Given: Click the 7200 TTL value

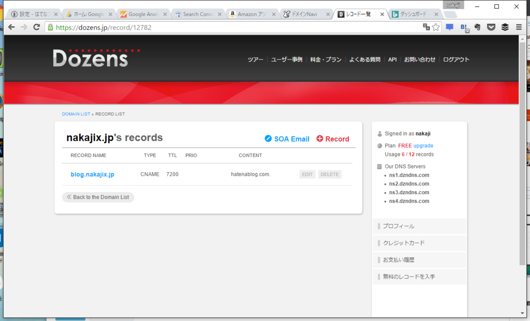Looking at the screenshot, I should click(172, 175).
